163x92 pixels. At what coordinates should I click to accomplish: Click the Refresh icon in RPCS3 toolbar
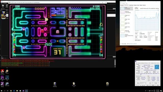coord(7,6)
